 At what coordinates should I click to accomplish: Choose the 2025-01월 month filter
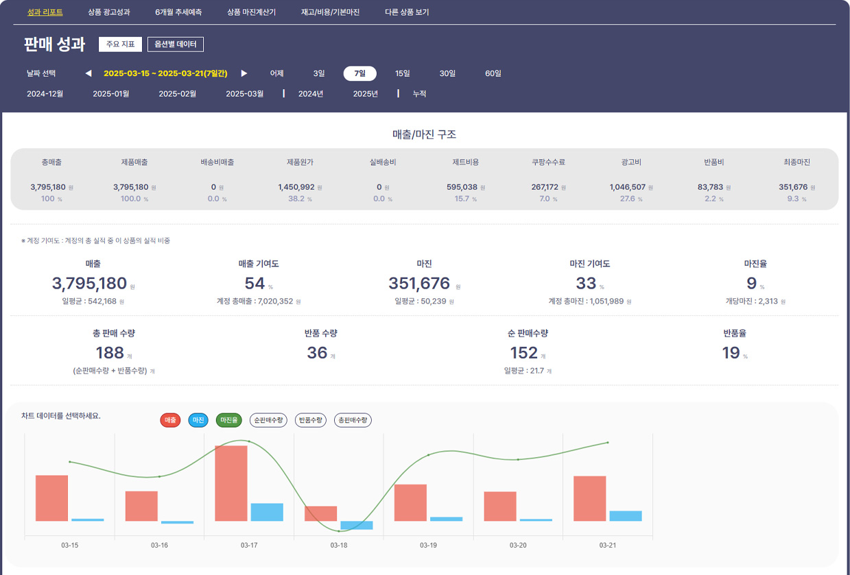(111, 94)
